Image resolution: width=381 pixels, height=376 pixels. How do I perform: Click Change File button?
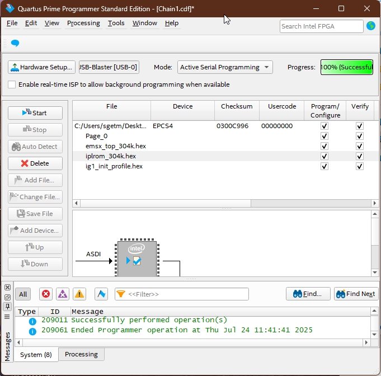coord(35,197)
